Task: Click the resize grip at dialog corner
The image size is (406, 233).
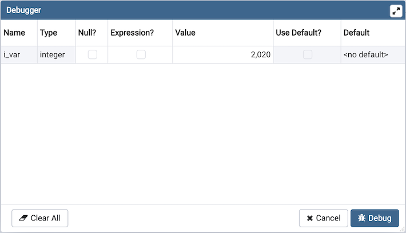Action: pyautogui.click(x=402, y=230)
